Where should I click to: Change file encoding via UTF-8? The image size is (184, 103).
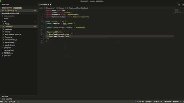[x=156, y=102]
